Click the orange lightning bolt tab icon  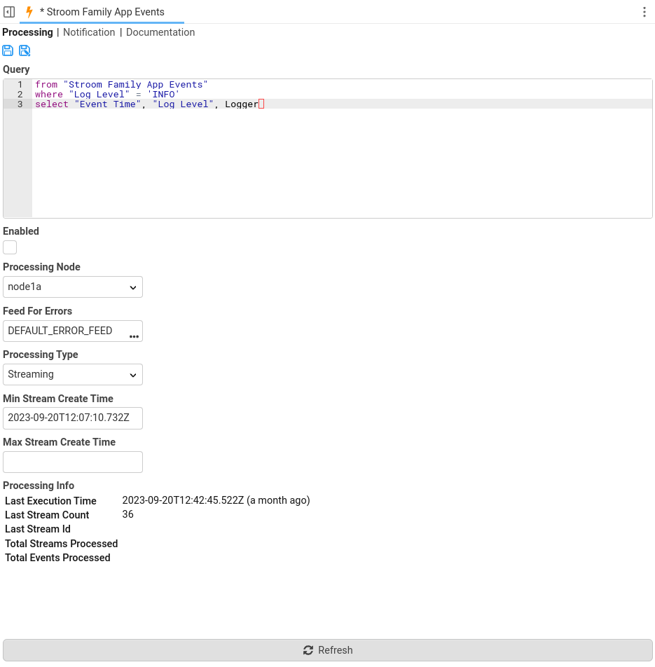(29, 12)
